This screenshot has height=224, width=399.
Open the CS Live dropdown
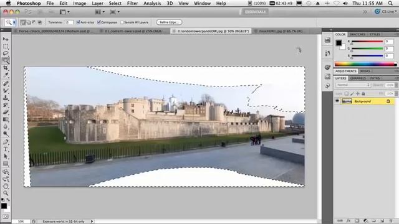pos(386,12)
